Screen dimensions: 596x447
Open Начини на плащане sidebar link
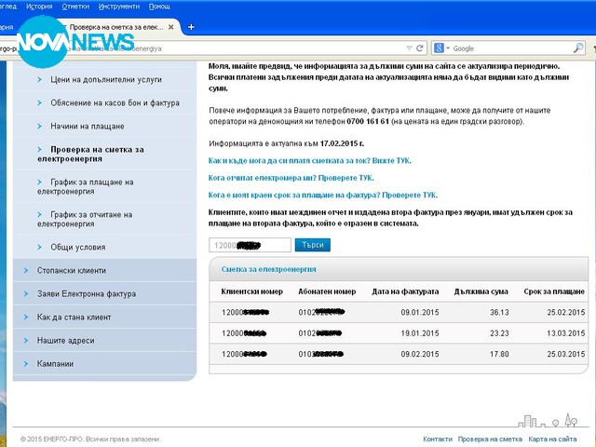click(88, 126)
